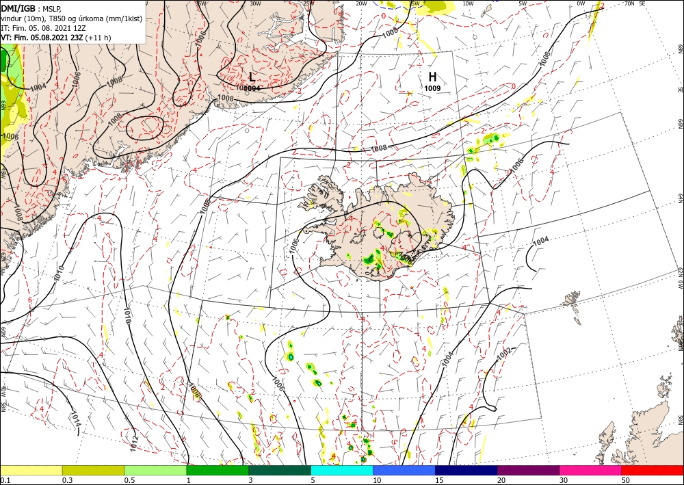Viewport: 684px width, 485px height.
Task: Select the dark green 3–5 legend swatch
Action: [x=280, y=470]
